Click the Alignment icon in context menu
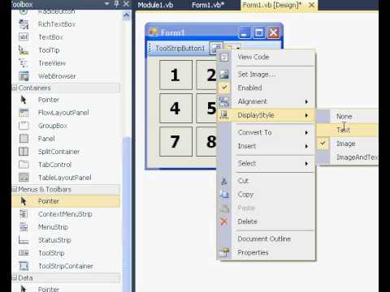390x292 pixels. (x=224, y=101)
